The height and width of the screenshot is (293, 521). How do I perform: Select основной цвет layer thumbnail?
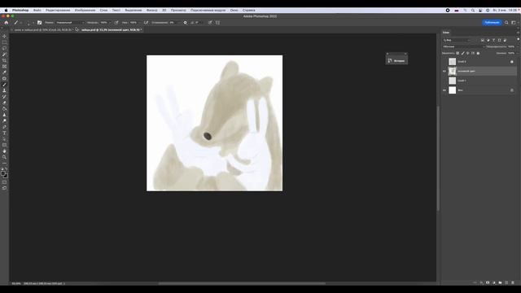pyautogui.click(x=453, y=71)
